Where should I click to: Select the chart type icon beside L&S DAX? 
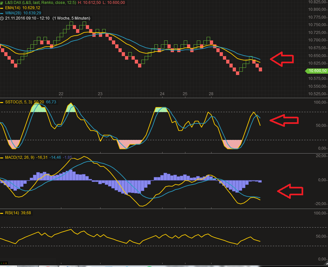[2, 3]
